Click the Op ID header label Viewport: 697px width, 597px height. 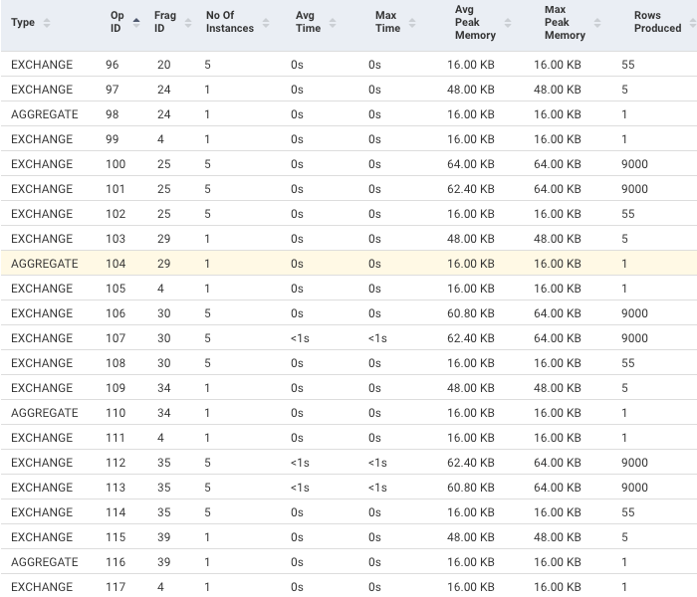pyautogui.click(x=116, y=22)
